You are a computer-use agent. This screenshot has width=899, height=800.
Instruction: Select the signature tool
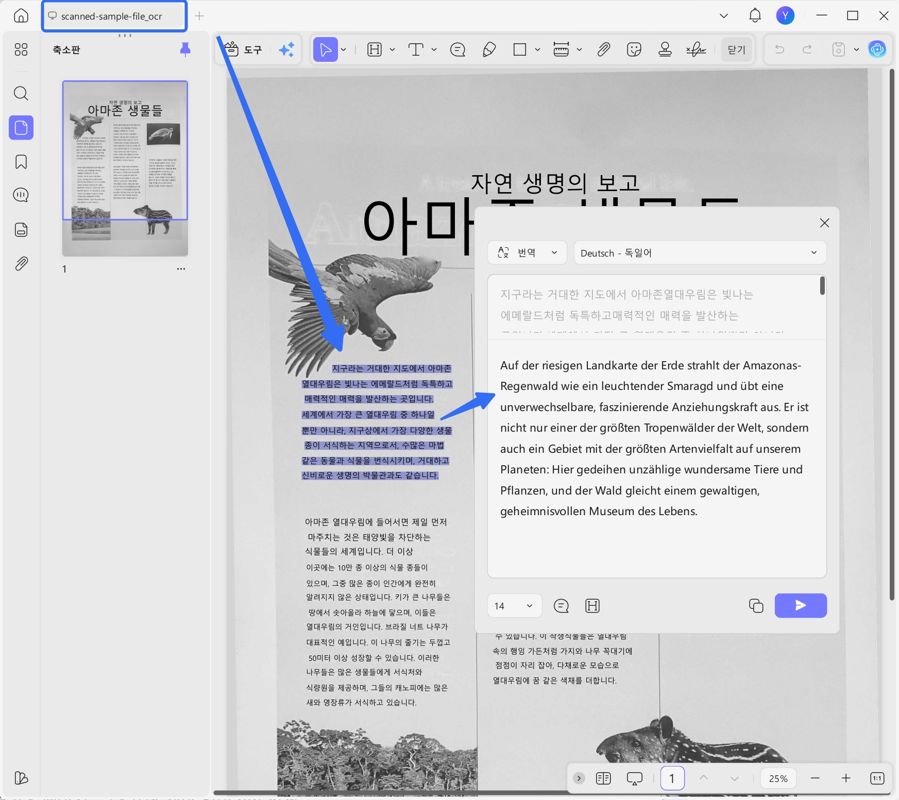(x=696, y=49)
